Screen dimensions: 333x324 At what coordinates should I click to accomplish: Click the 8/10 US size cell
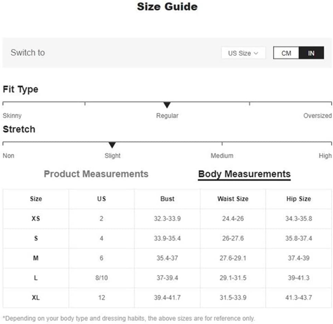tap(102, 278)
